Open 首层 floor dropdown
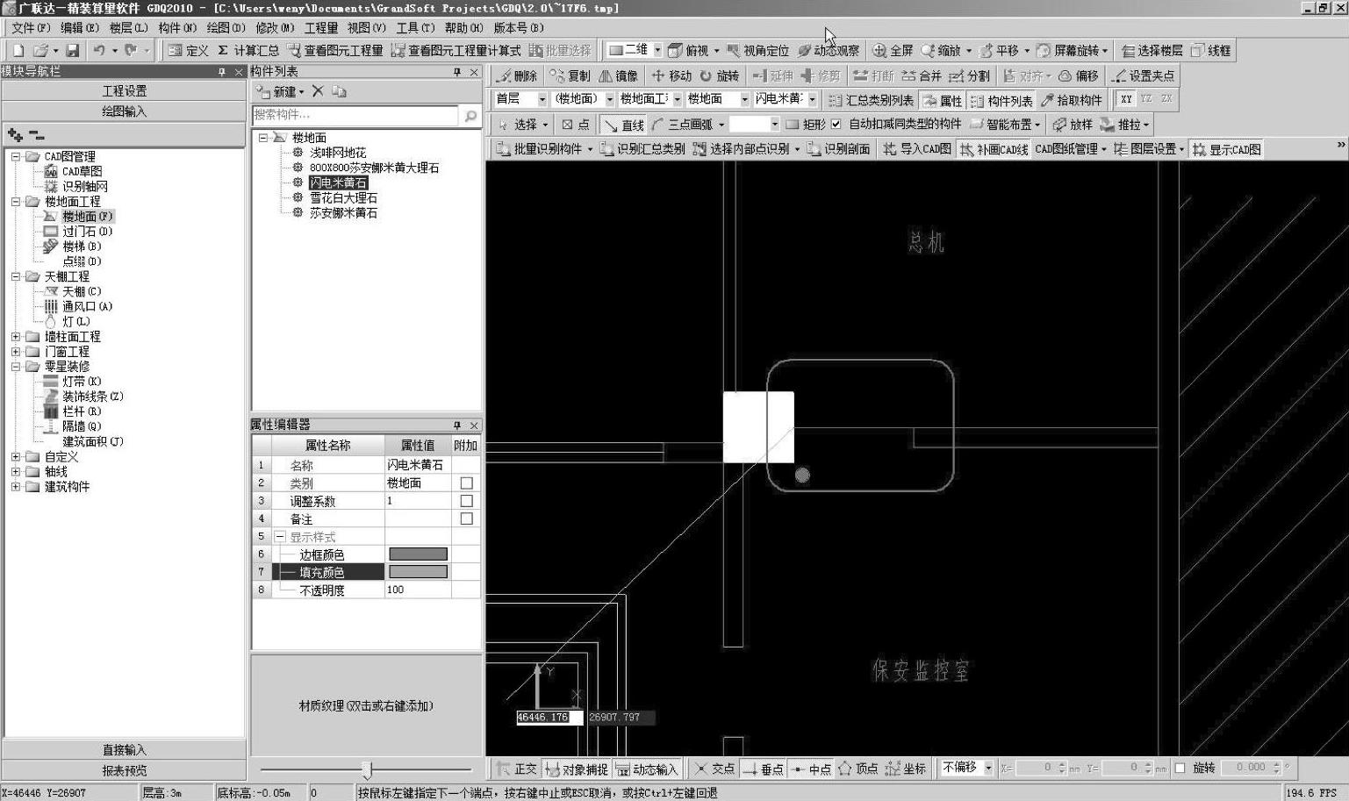 coord(542,99)
